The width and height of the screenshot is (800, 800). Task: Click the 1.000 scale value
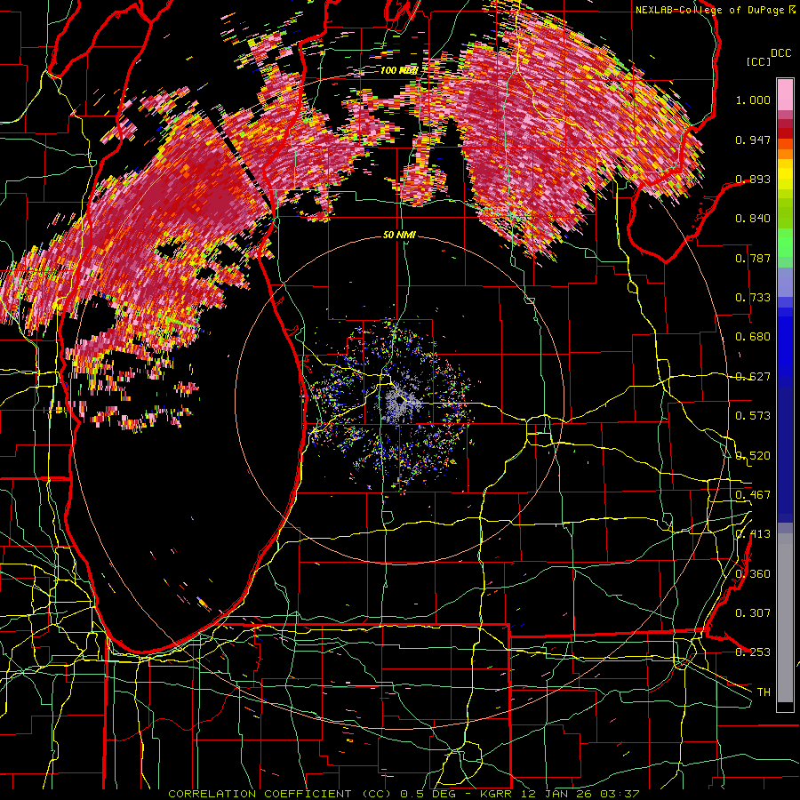click(x=753, y=100)
